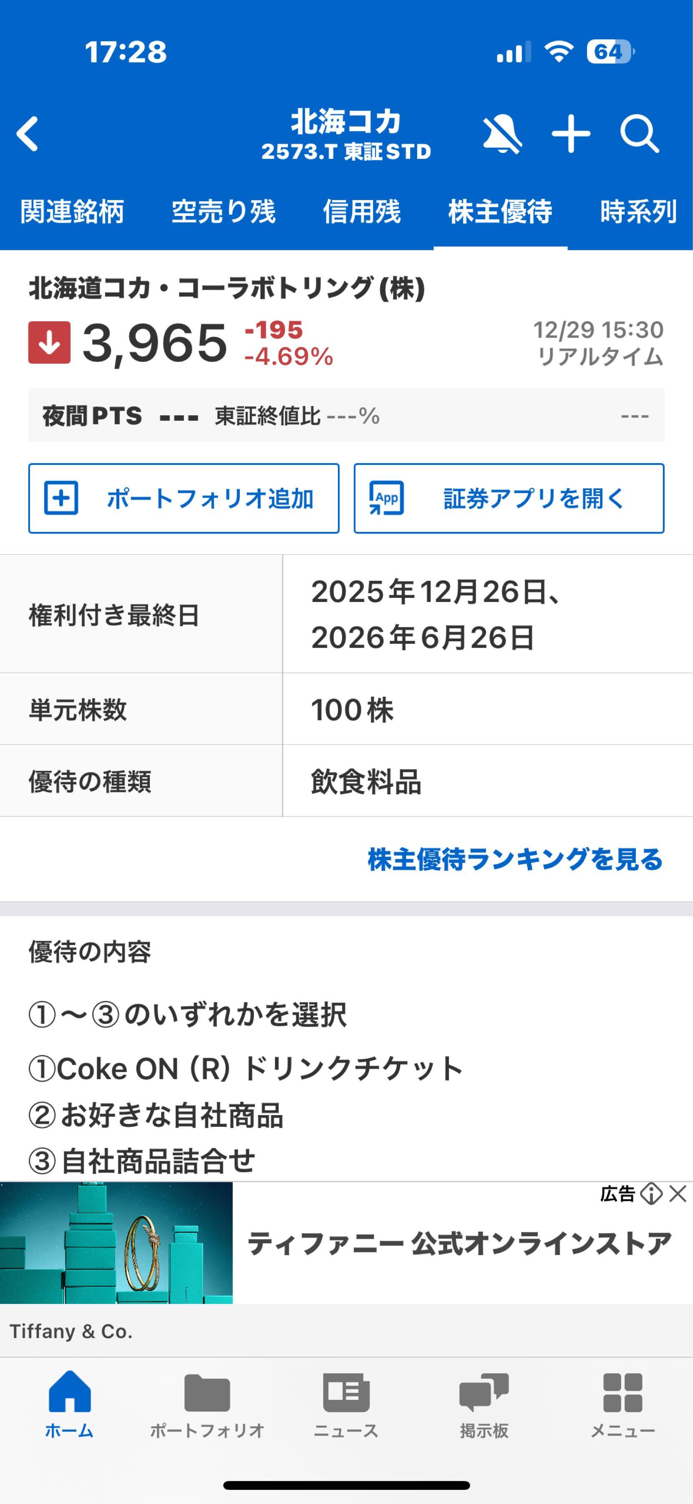Toggle the muted notification bell
This screenshot has width=693, height=1504.
(502, 134)
